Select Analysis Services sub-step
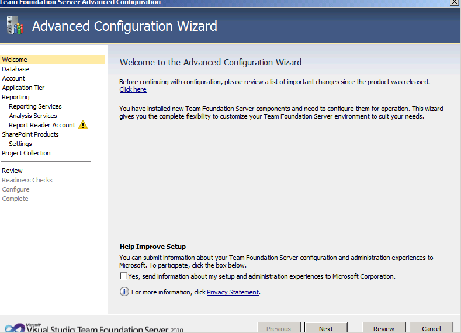The width and height of the screenshot is (461, 333). pyautogui.click(x=33, y=116)
